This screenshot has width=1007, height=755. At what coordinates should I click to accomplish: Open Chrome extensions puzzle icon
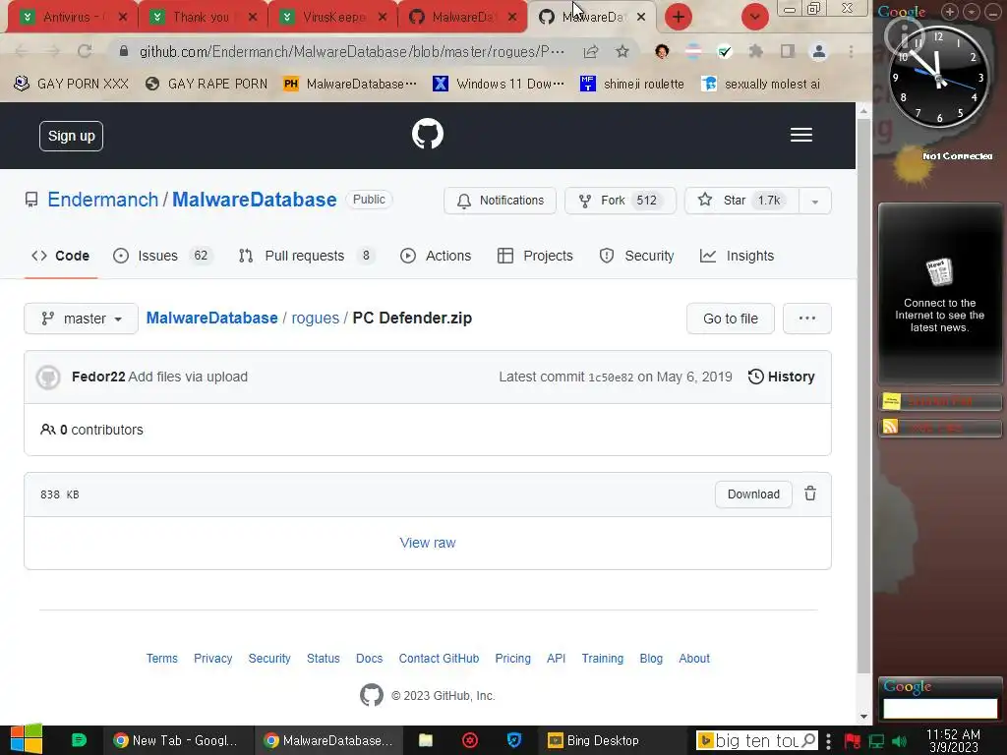pos(756,51)
